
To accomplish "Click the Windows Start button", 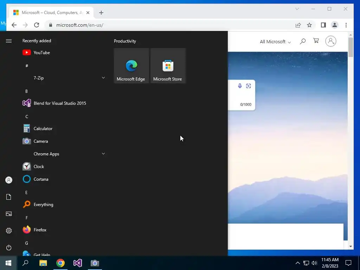I will [8, 263].
